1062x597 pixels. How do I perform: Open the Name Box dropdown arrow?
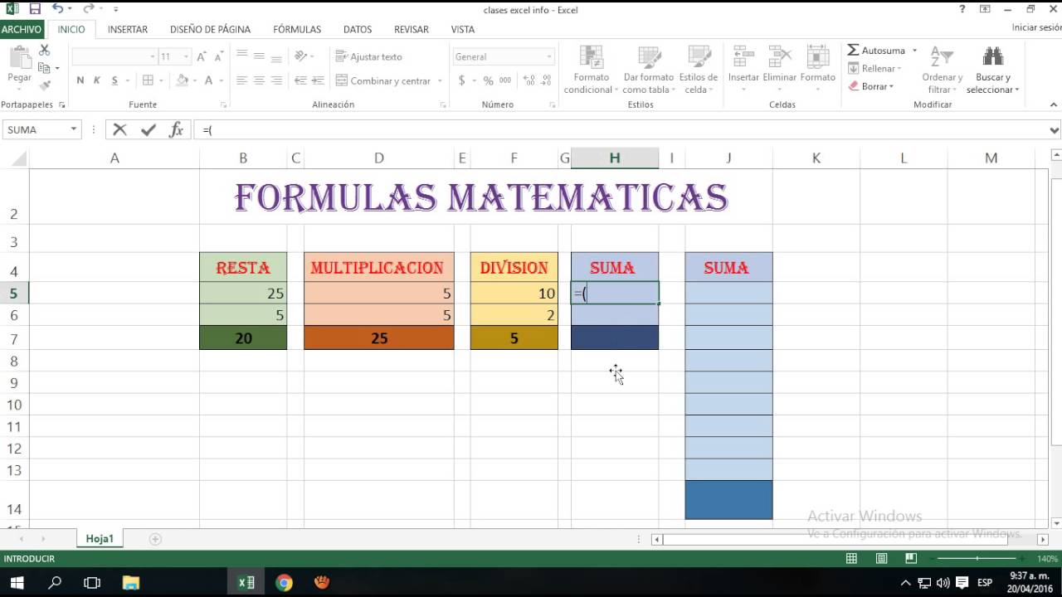pyautogui.click(x=74, y=129)
